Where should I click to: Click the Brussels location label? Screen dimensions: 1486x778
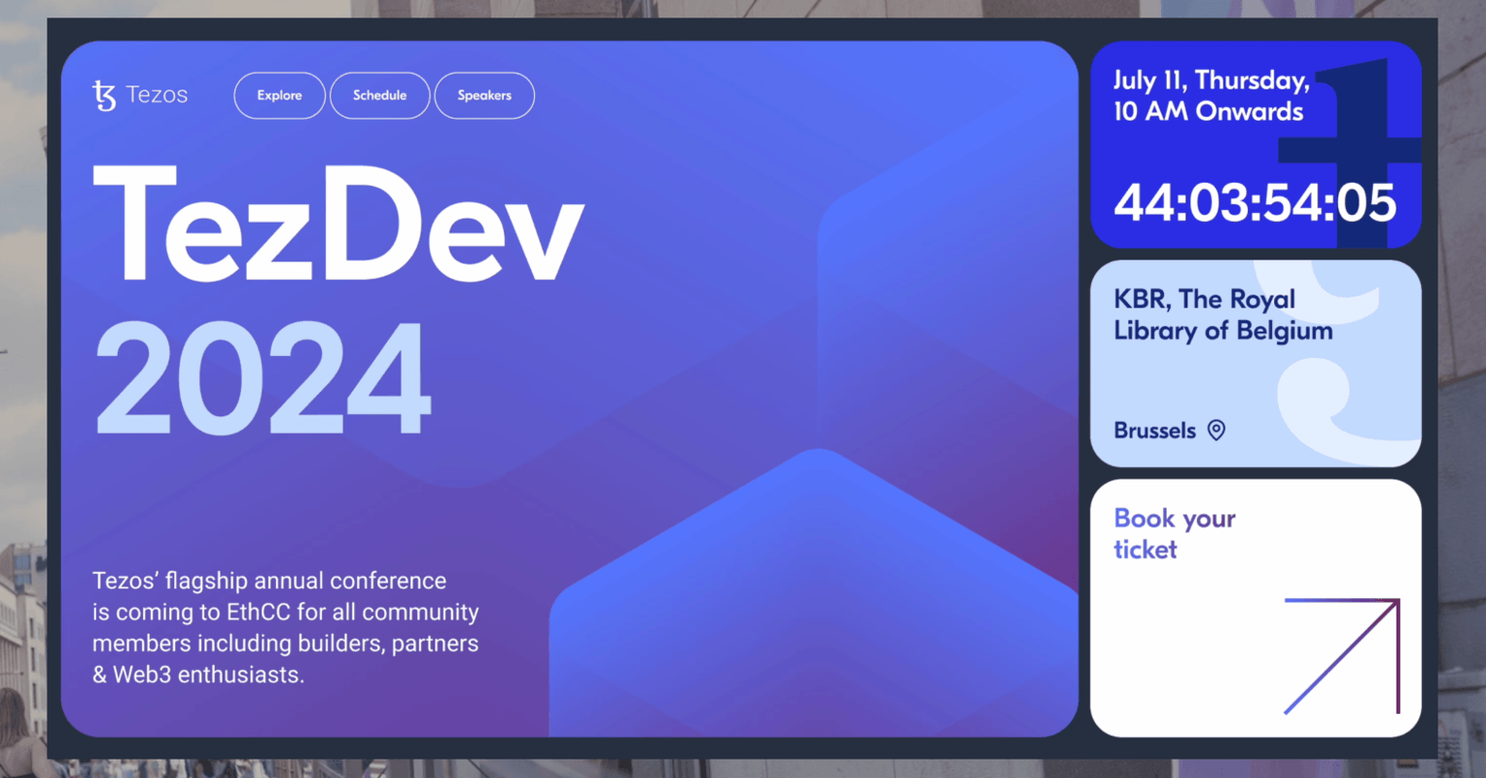pyautogui.click(x=1155, y=430)
